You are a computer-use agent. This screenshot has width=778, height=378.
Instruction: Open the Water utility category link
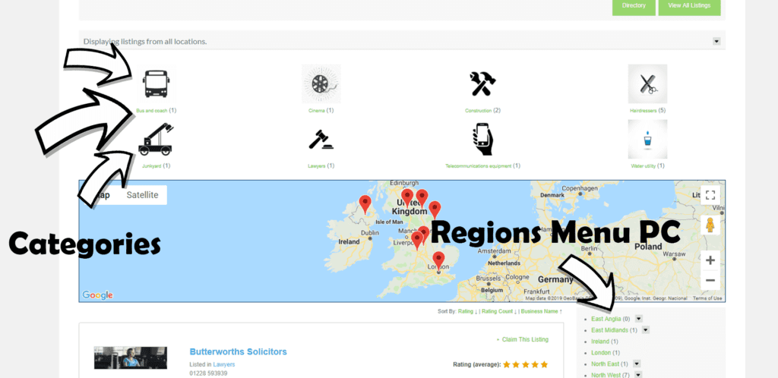pos(643,166)
